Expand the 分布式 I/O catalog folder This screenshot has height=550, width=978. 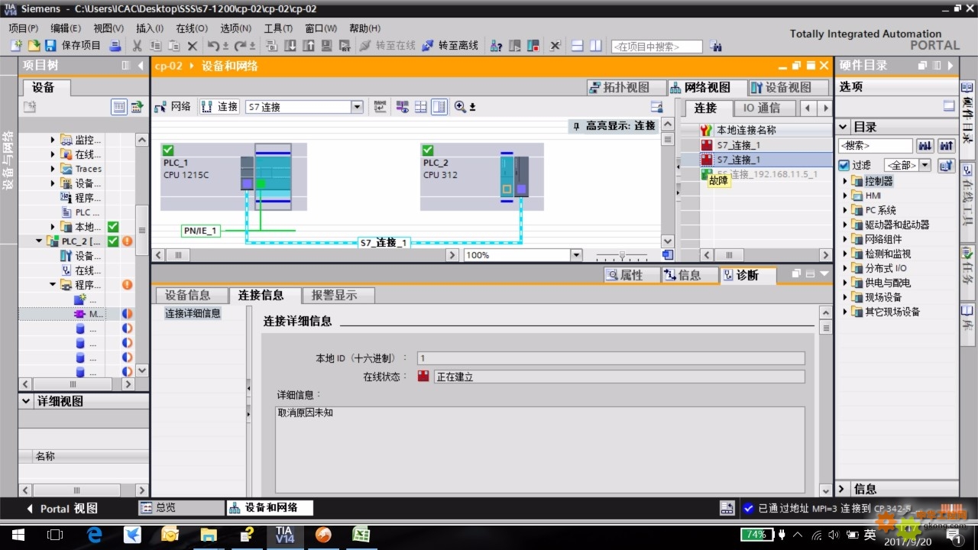pos(846,268)
